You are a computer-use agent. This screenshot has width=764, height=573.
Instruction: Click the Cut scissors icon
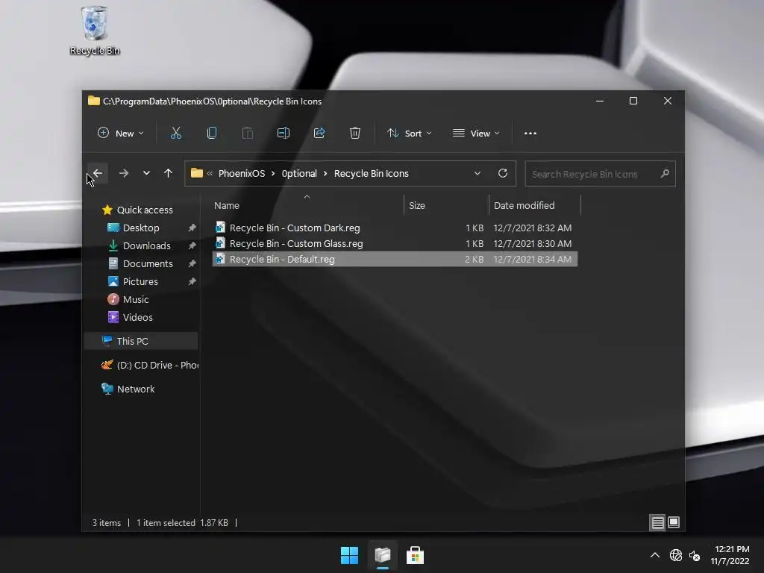(x=176, y=133)
